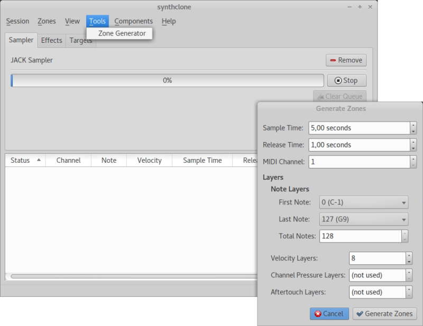Focus the Aftertouch Layers field

(x=378, y=292)
